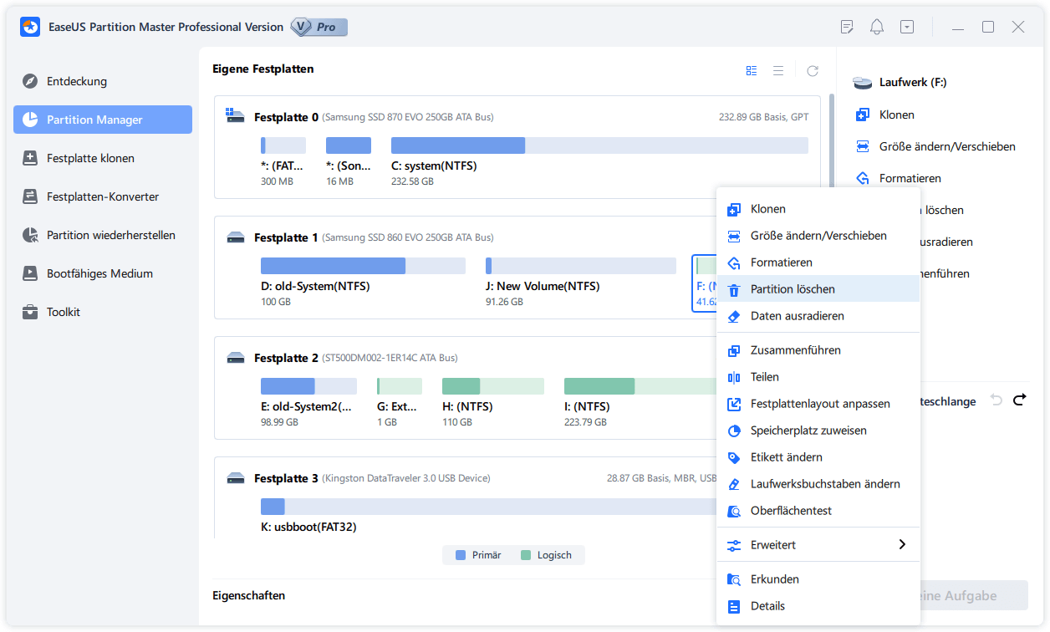Choose Klonen in the context menu
Viewport: 1050px width, 632px height.
pos(818,209)
